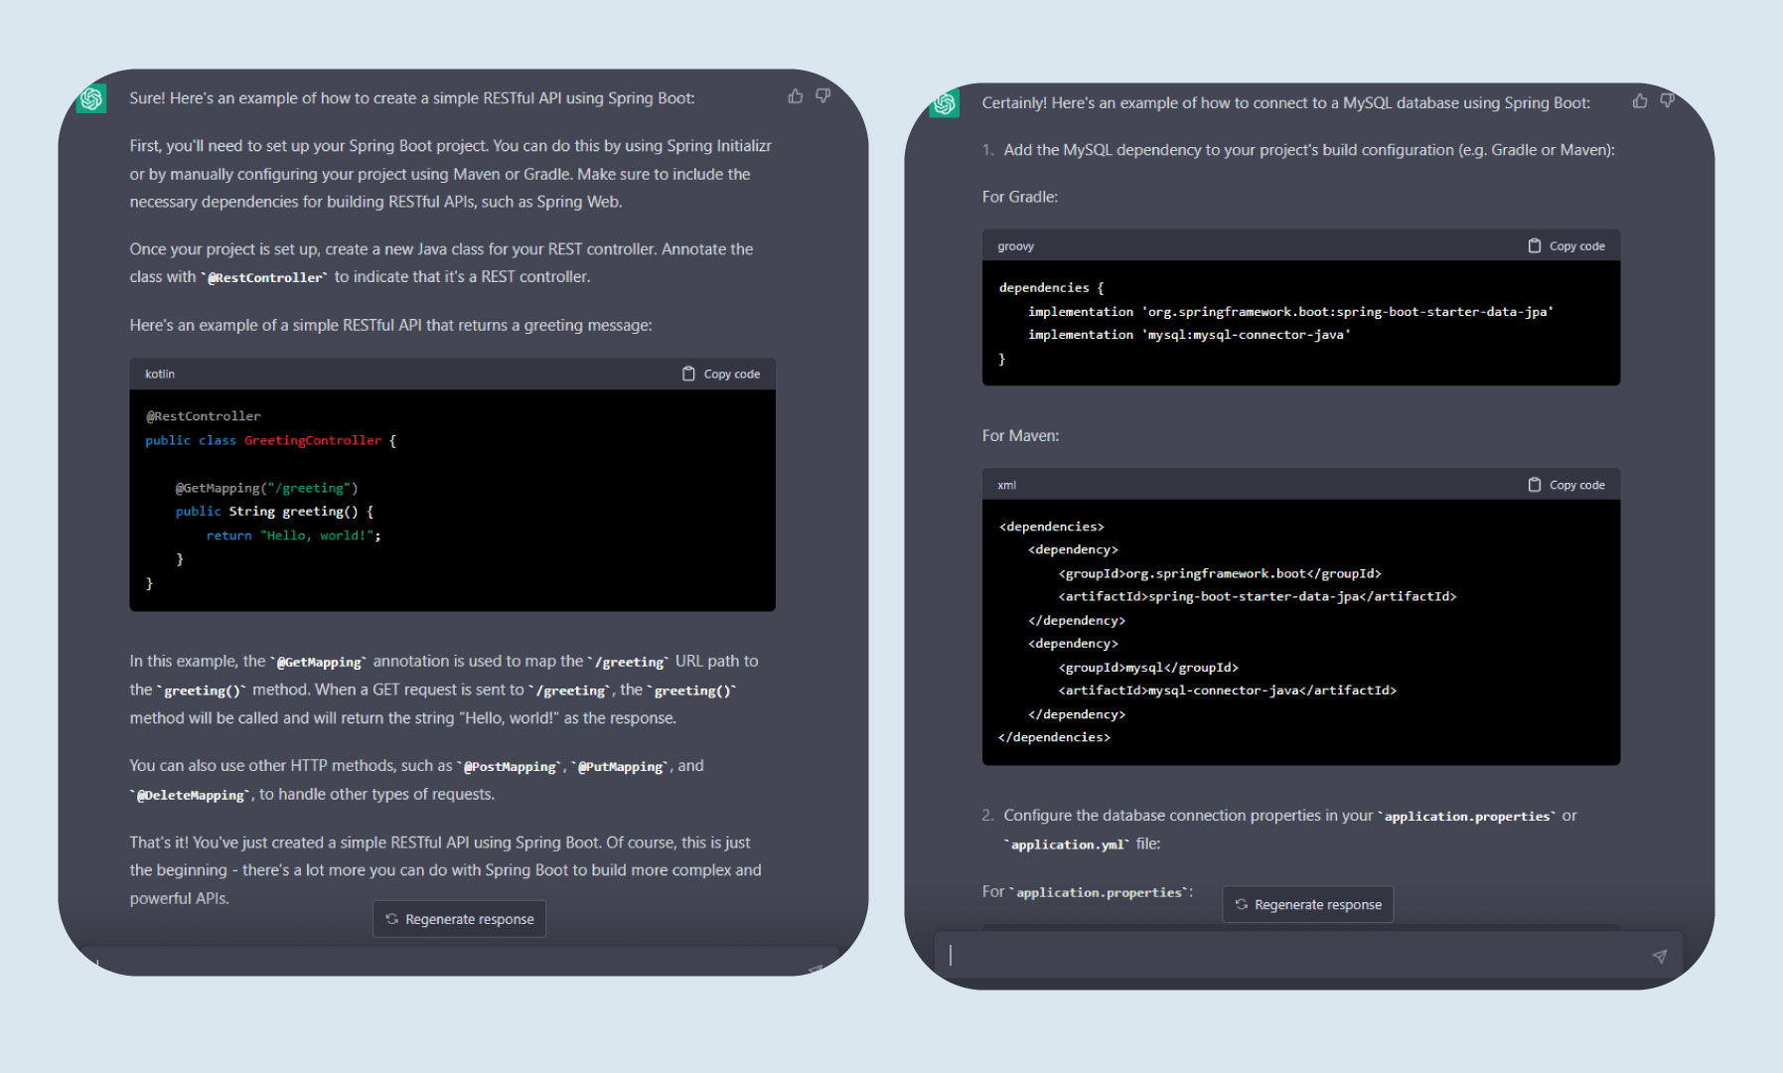
Task: Give thumbs up to the Spring Boot REST API response
Action: [795, 95]
